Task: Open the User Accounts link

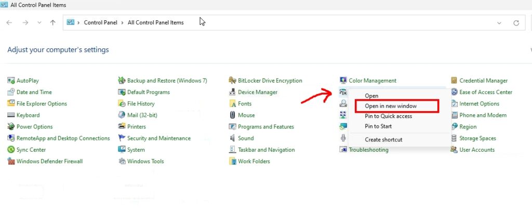Action: 477,150
